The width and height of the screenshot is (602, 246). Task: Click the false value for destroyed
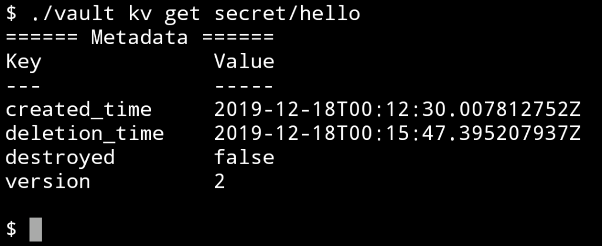(244, 158)
